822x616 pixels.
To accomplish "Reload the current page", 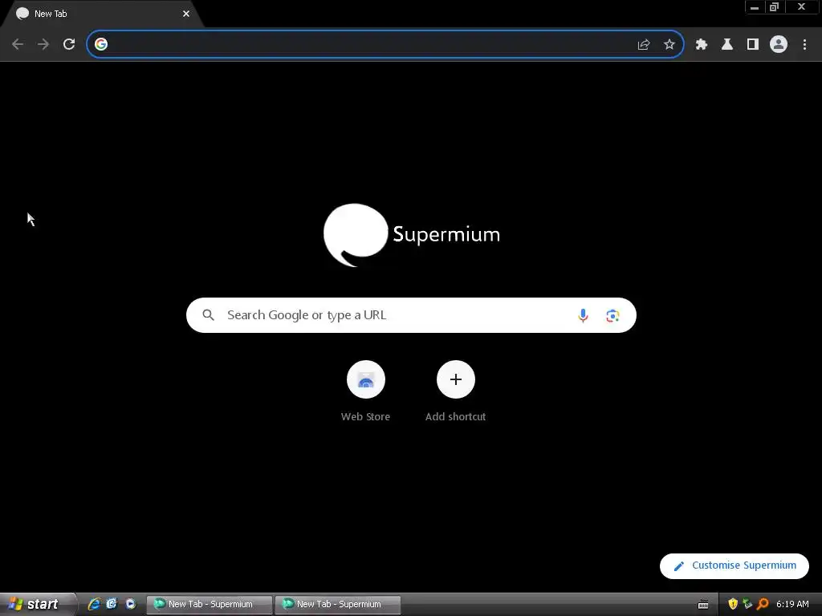I will (69, 45).
